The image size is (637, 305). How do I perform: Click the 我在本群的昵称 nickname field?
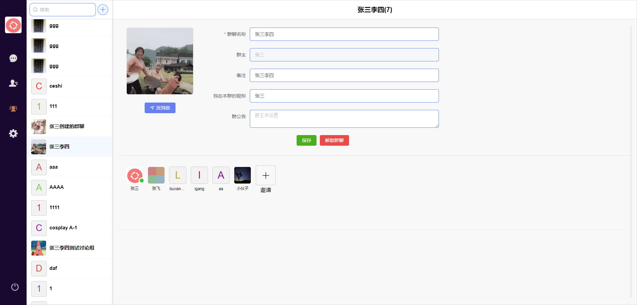(344, 96)
